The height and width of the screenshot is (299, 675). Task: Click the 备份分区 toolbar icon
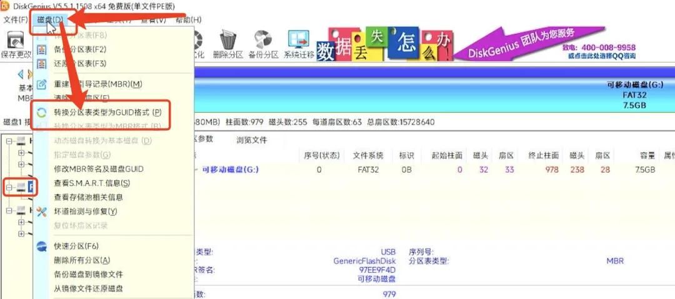click(264, 44)
